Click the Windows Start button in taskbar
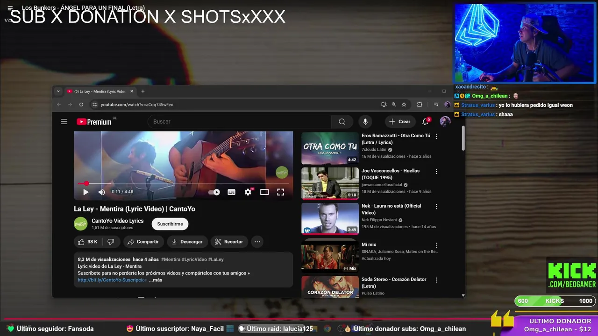598x336 pixels. click(229, 329)
